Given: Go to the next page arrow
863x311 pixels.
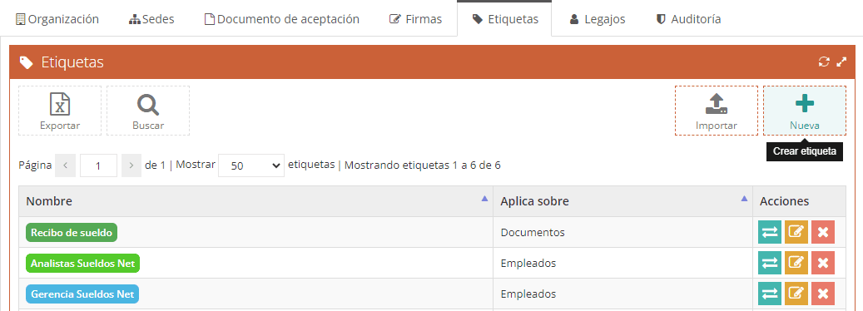Looking at the screenshot, I should click(131, 165).
